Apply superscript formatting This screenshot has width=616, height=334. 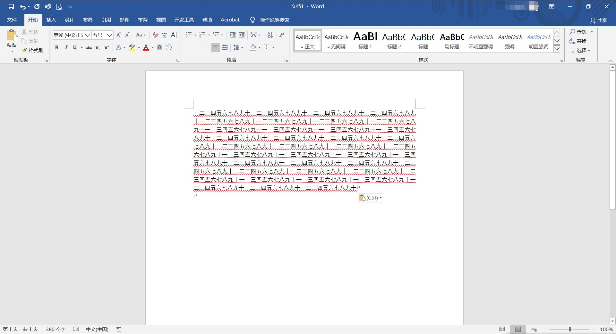(107, 48)
